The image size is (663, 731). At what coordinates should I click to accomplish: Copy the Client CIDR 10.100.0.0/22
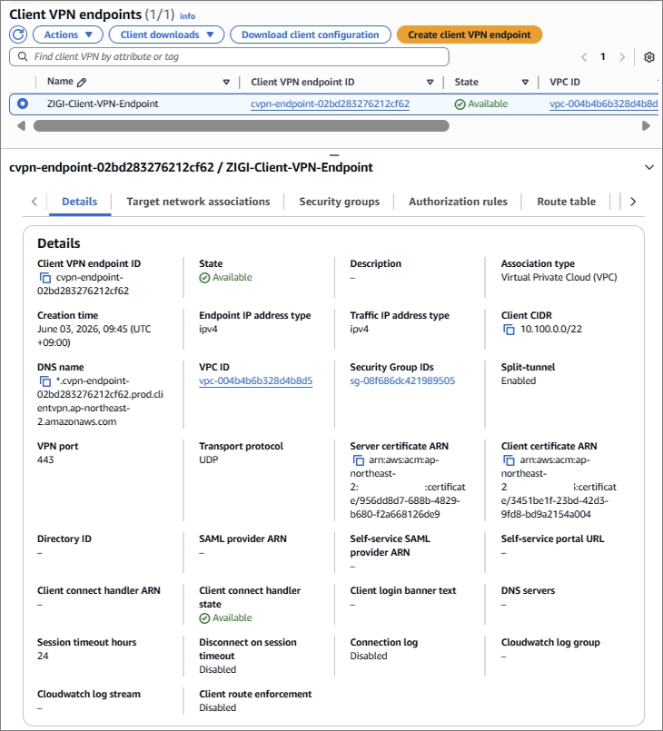[x=509, y=329]
